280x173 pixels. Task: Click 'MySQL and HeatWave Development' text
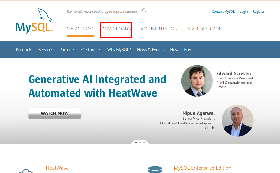[x=187, y=123]
